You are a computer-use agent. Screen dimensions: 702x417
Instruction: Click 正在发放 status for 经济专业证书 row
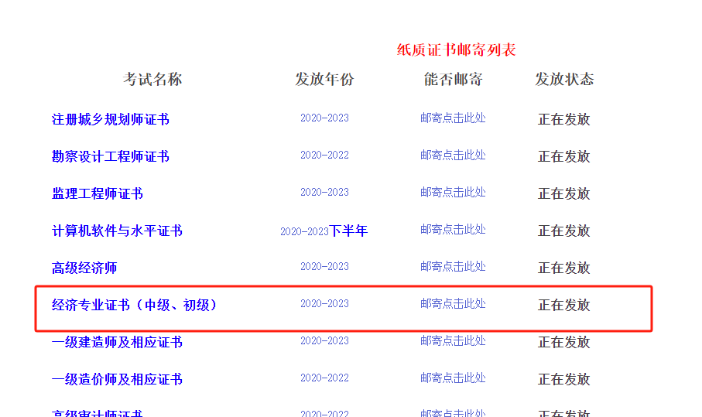563,305
